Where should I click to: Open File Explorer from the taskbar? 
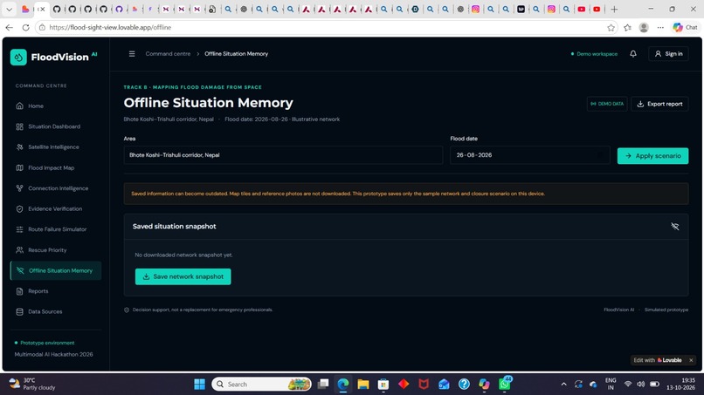[x=362, y=385]
